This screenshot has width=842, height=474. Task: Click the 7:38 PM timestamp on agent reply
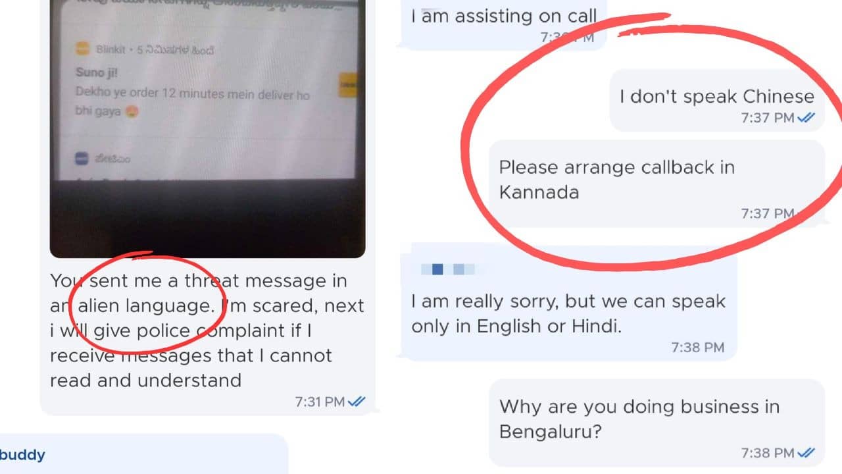click(697, 347)
